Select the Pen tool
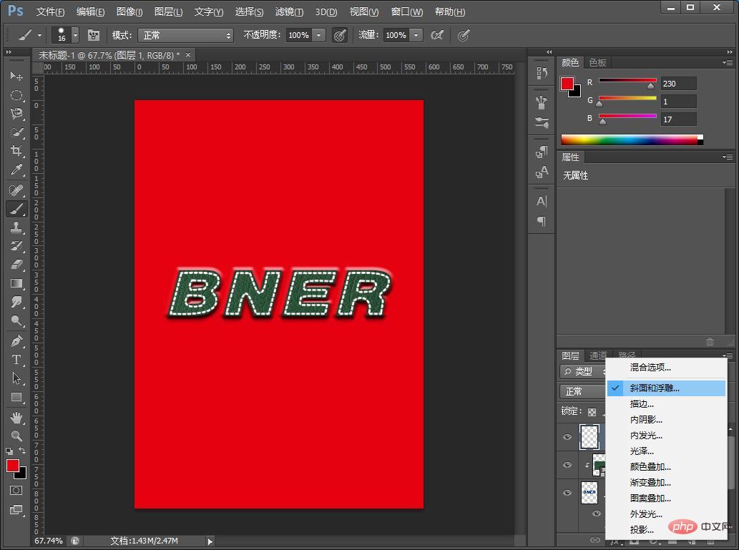739x550 pixels. [16, 340]
